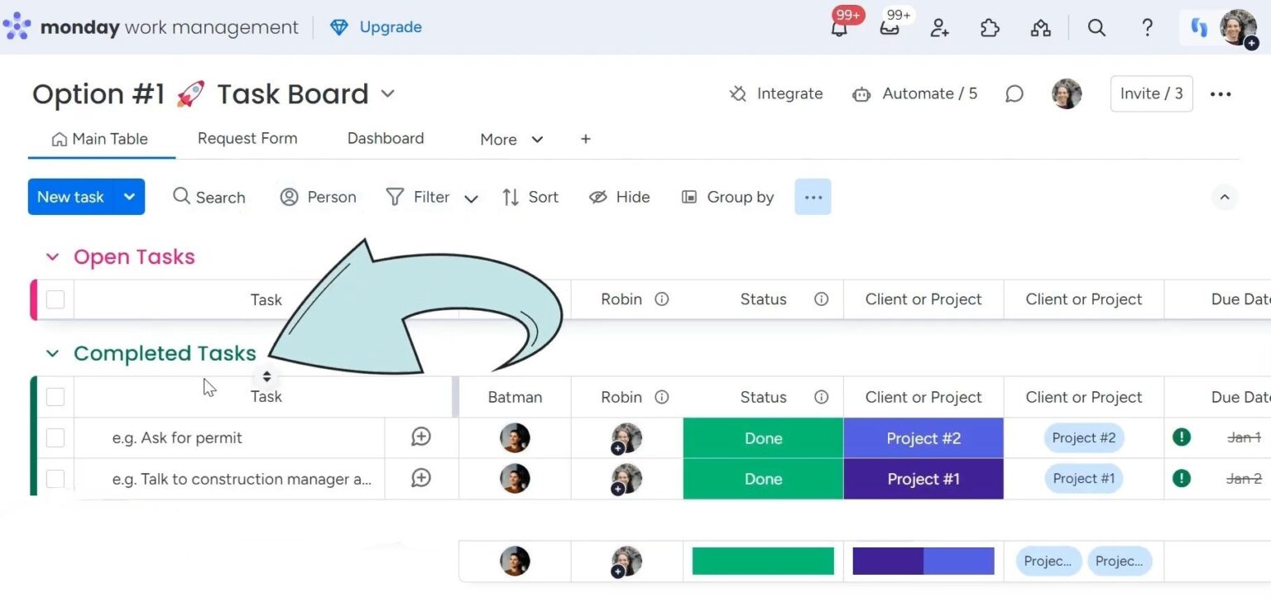Tick the Talk to construction manager checkbox
This screenshot has height=602, width=1271.
(55, 479)
